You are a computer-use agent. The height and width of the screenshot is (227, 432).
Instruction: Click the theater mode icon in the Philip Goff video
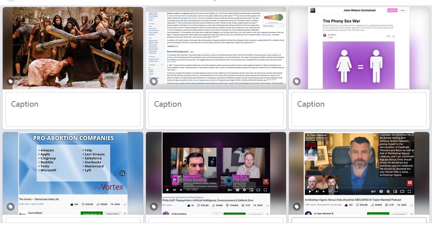258,190
